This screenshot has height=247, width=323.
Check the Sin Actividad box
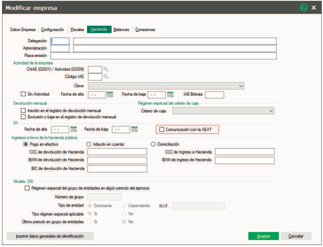[x=23, y=94]
